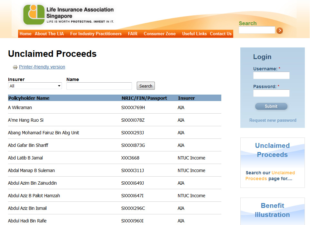Click the Printer-friendly version link
The height and width of the screenshot is (225, 310).
coord(42,67)
